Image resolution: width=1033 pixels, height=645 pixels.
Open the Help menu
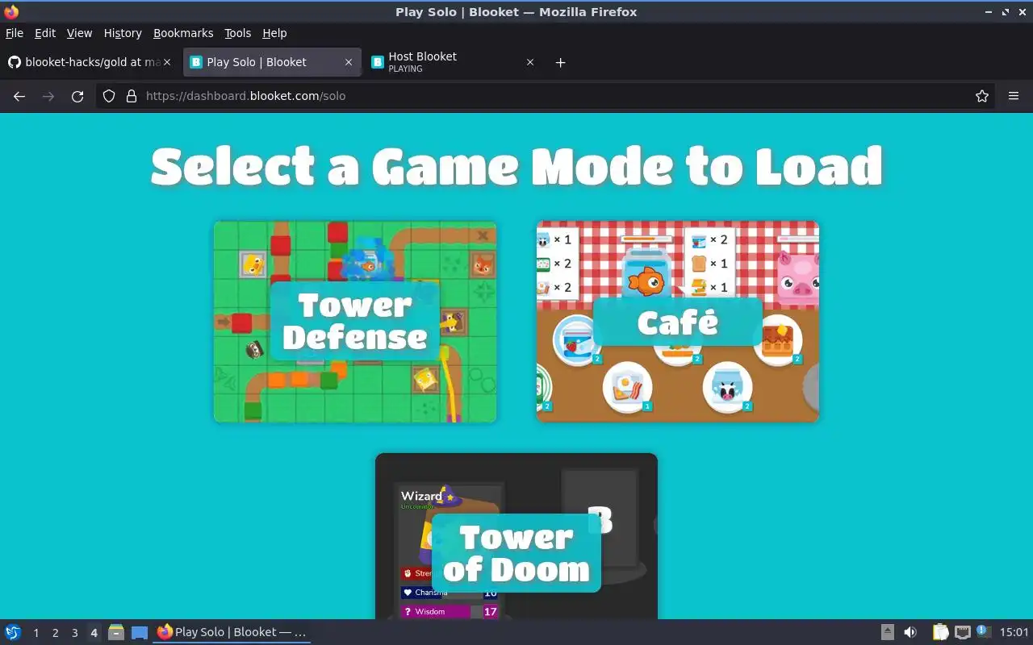coord(274,33)
